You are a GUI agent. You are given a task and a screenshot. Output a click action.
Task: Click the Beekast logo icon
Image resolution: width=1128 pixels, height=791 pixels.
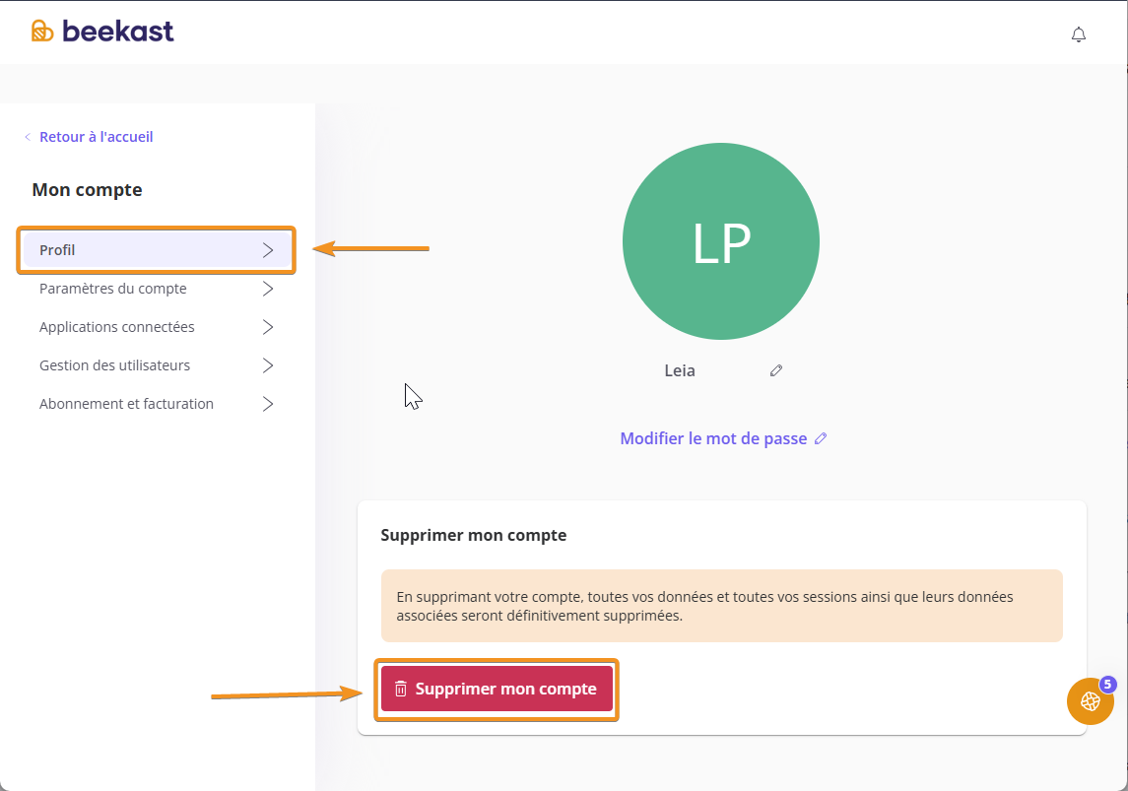pos(42,32)
